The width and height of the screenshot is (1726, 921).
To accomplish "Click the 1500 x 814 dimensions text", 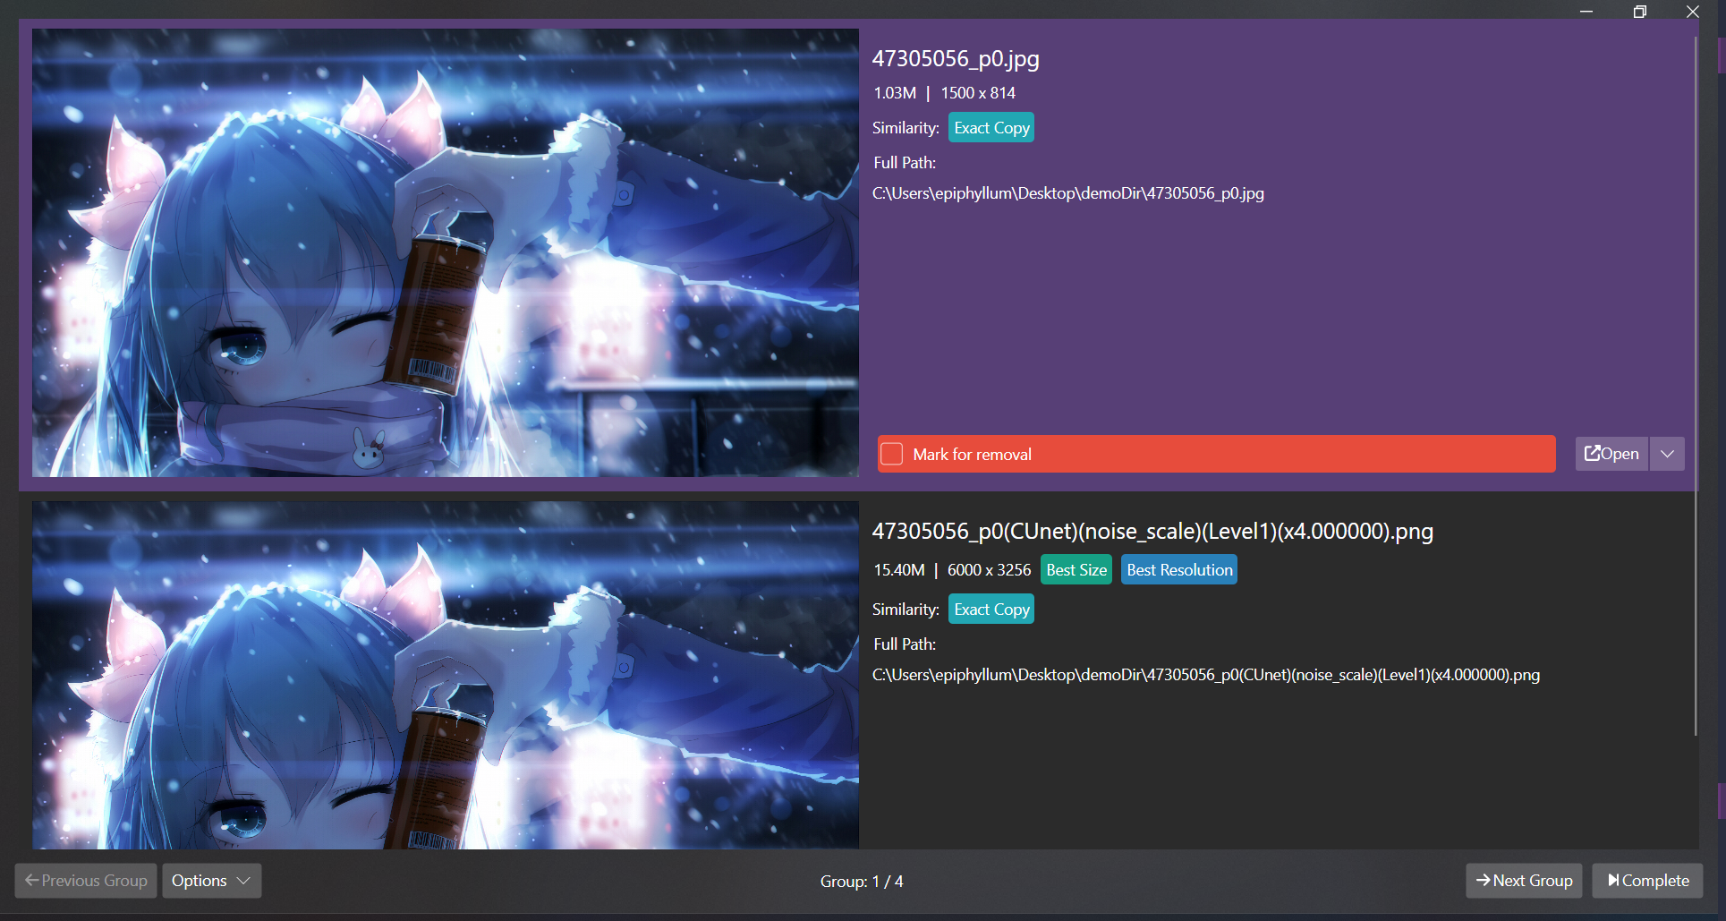I will [978, 93].
